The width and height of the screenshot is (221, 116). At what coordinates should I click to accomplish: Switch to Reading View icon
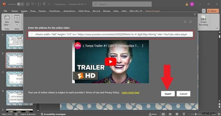(x=177, y=114)
